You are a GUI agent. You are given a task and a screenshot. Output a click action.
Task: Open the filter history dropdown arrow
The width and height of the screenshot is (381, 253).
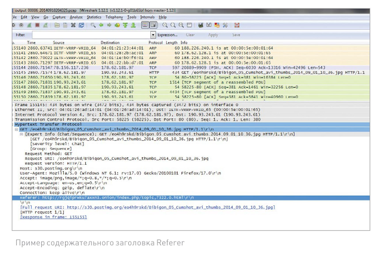click(x=153, y=35)
